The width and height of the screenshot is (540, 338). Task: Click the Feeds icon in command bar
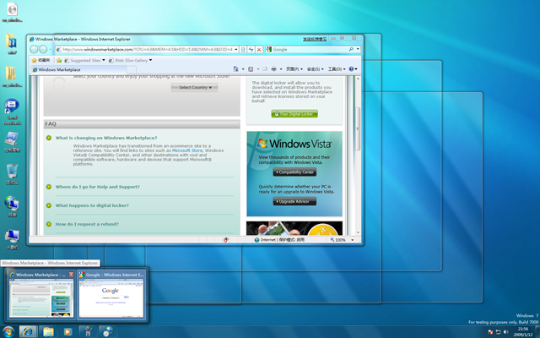pos(251,69)
